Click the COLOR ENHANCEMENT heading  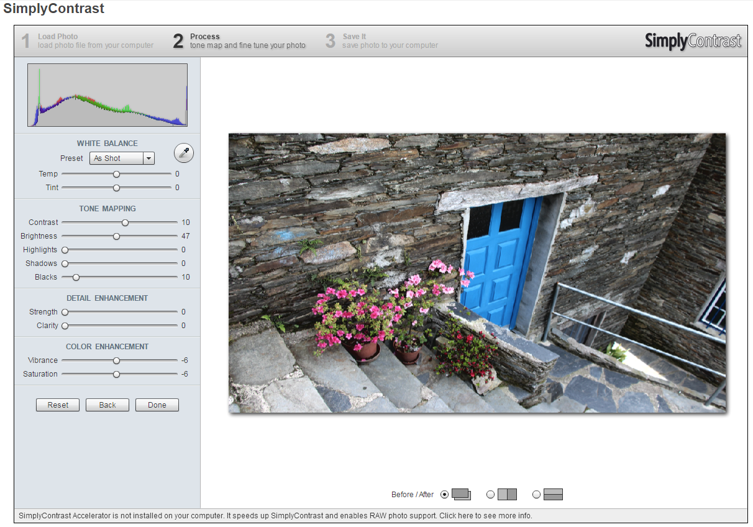[107, 347]
